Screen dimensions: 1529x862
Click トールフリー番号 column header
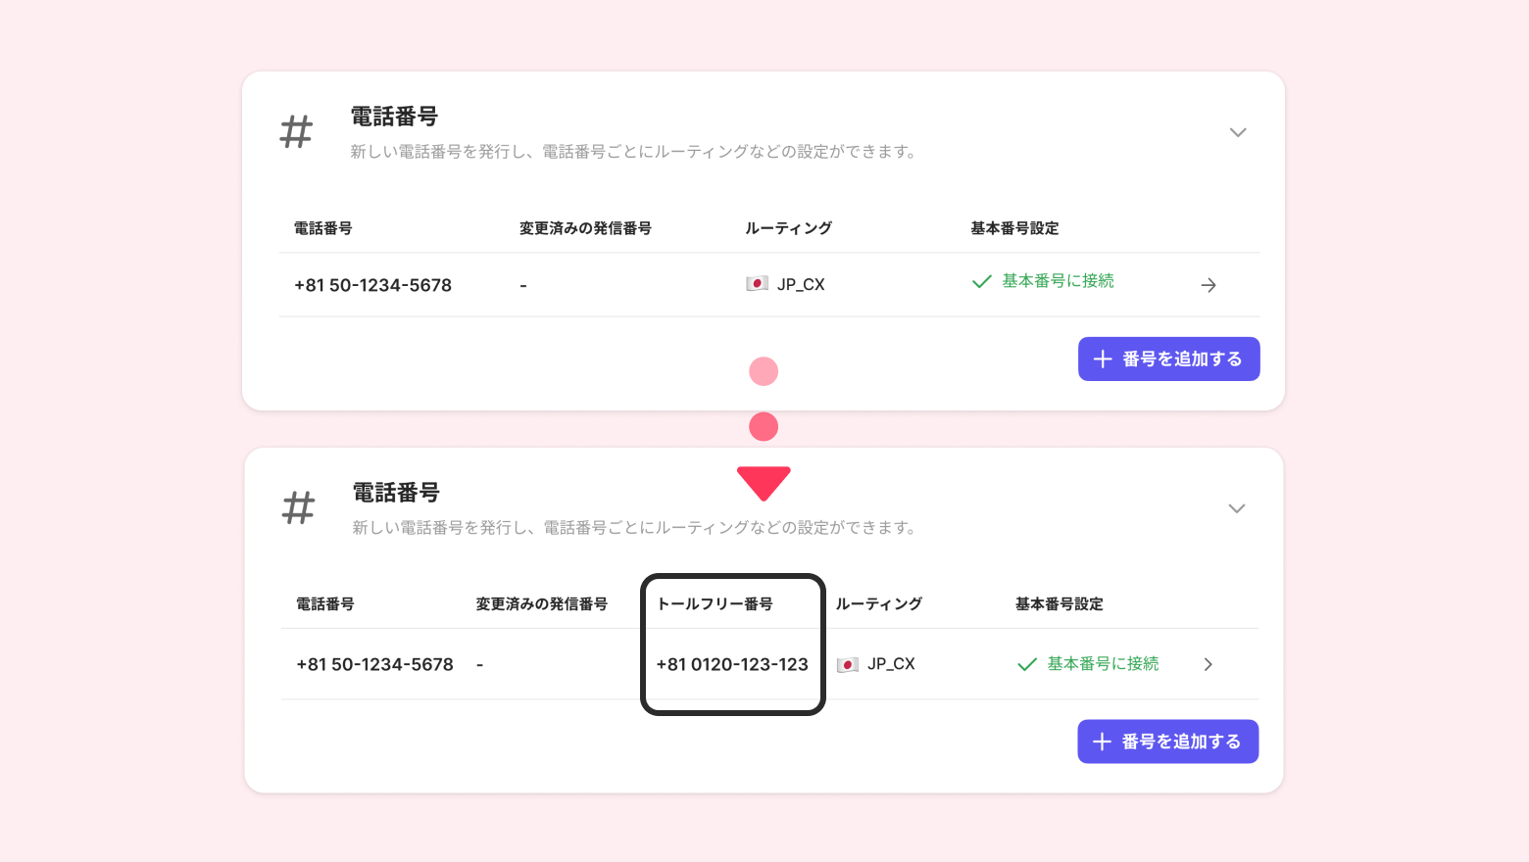715,604
